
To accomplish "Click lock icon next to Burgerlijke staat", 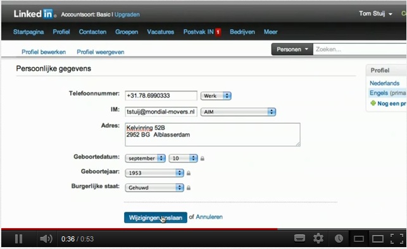I will pos(189,188).
